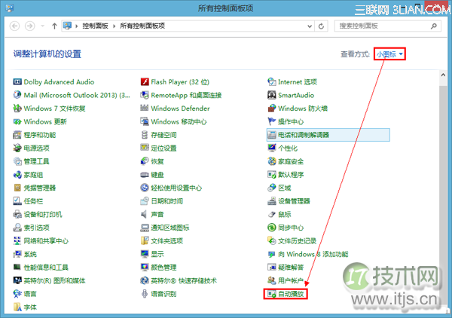The image size is (452, 318).
Task: Click the Mail (Microsoft Outlook 2013) icon
Action: click(17, 95)
